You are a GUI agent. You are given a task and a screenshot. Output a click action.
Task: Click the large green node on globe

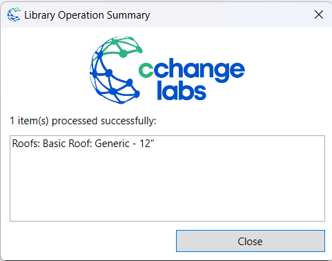click(x=123, y=53)
